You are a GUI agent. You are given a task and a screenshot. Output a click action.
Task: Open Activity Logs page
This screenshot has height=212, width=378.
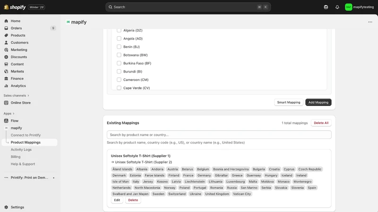(21, 149)
